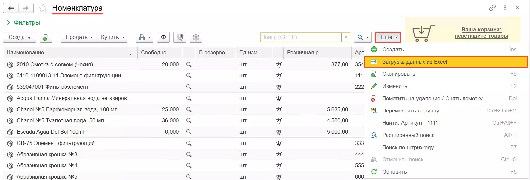Open settings gear icon in toolbar
This screenshot has width=530, height=180.
pyautogui.click(x=196, y=37)
